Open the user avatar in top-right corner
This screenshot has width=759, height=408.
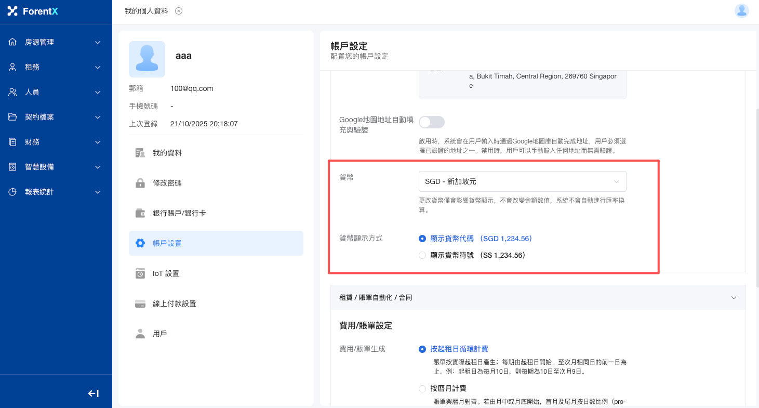(x=741, y=11)
